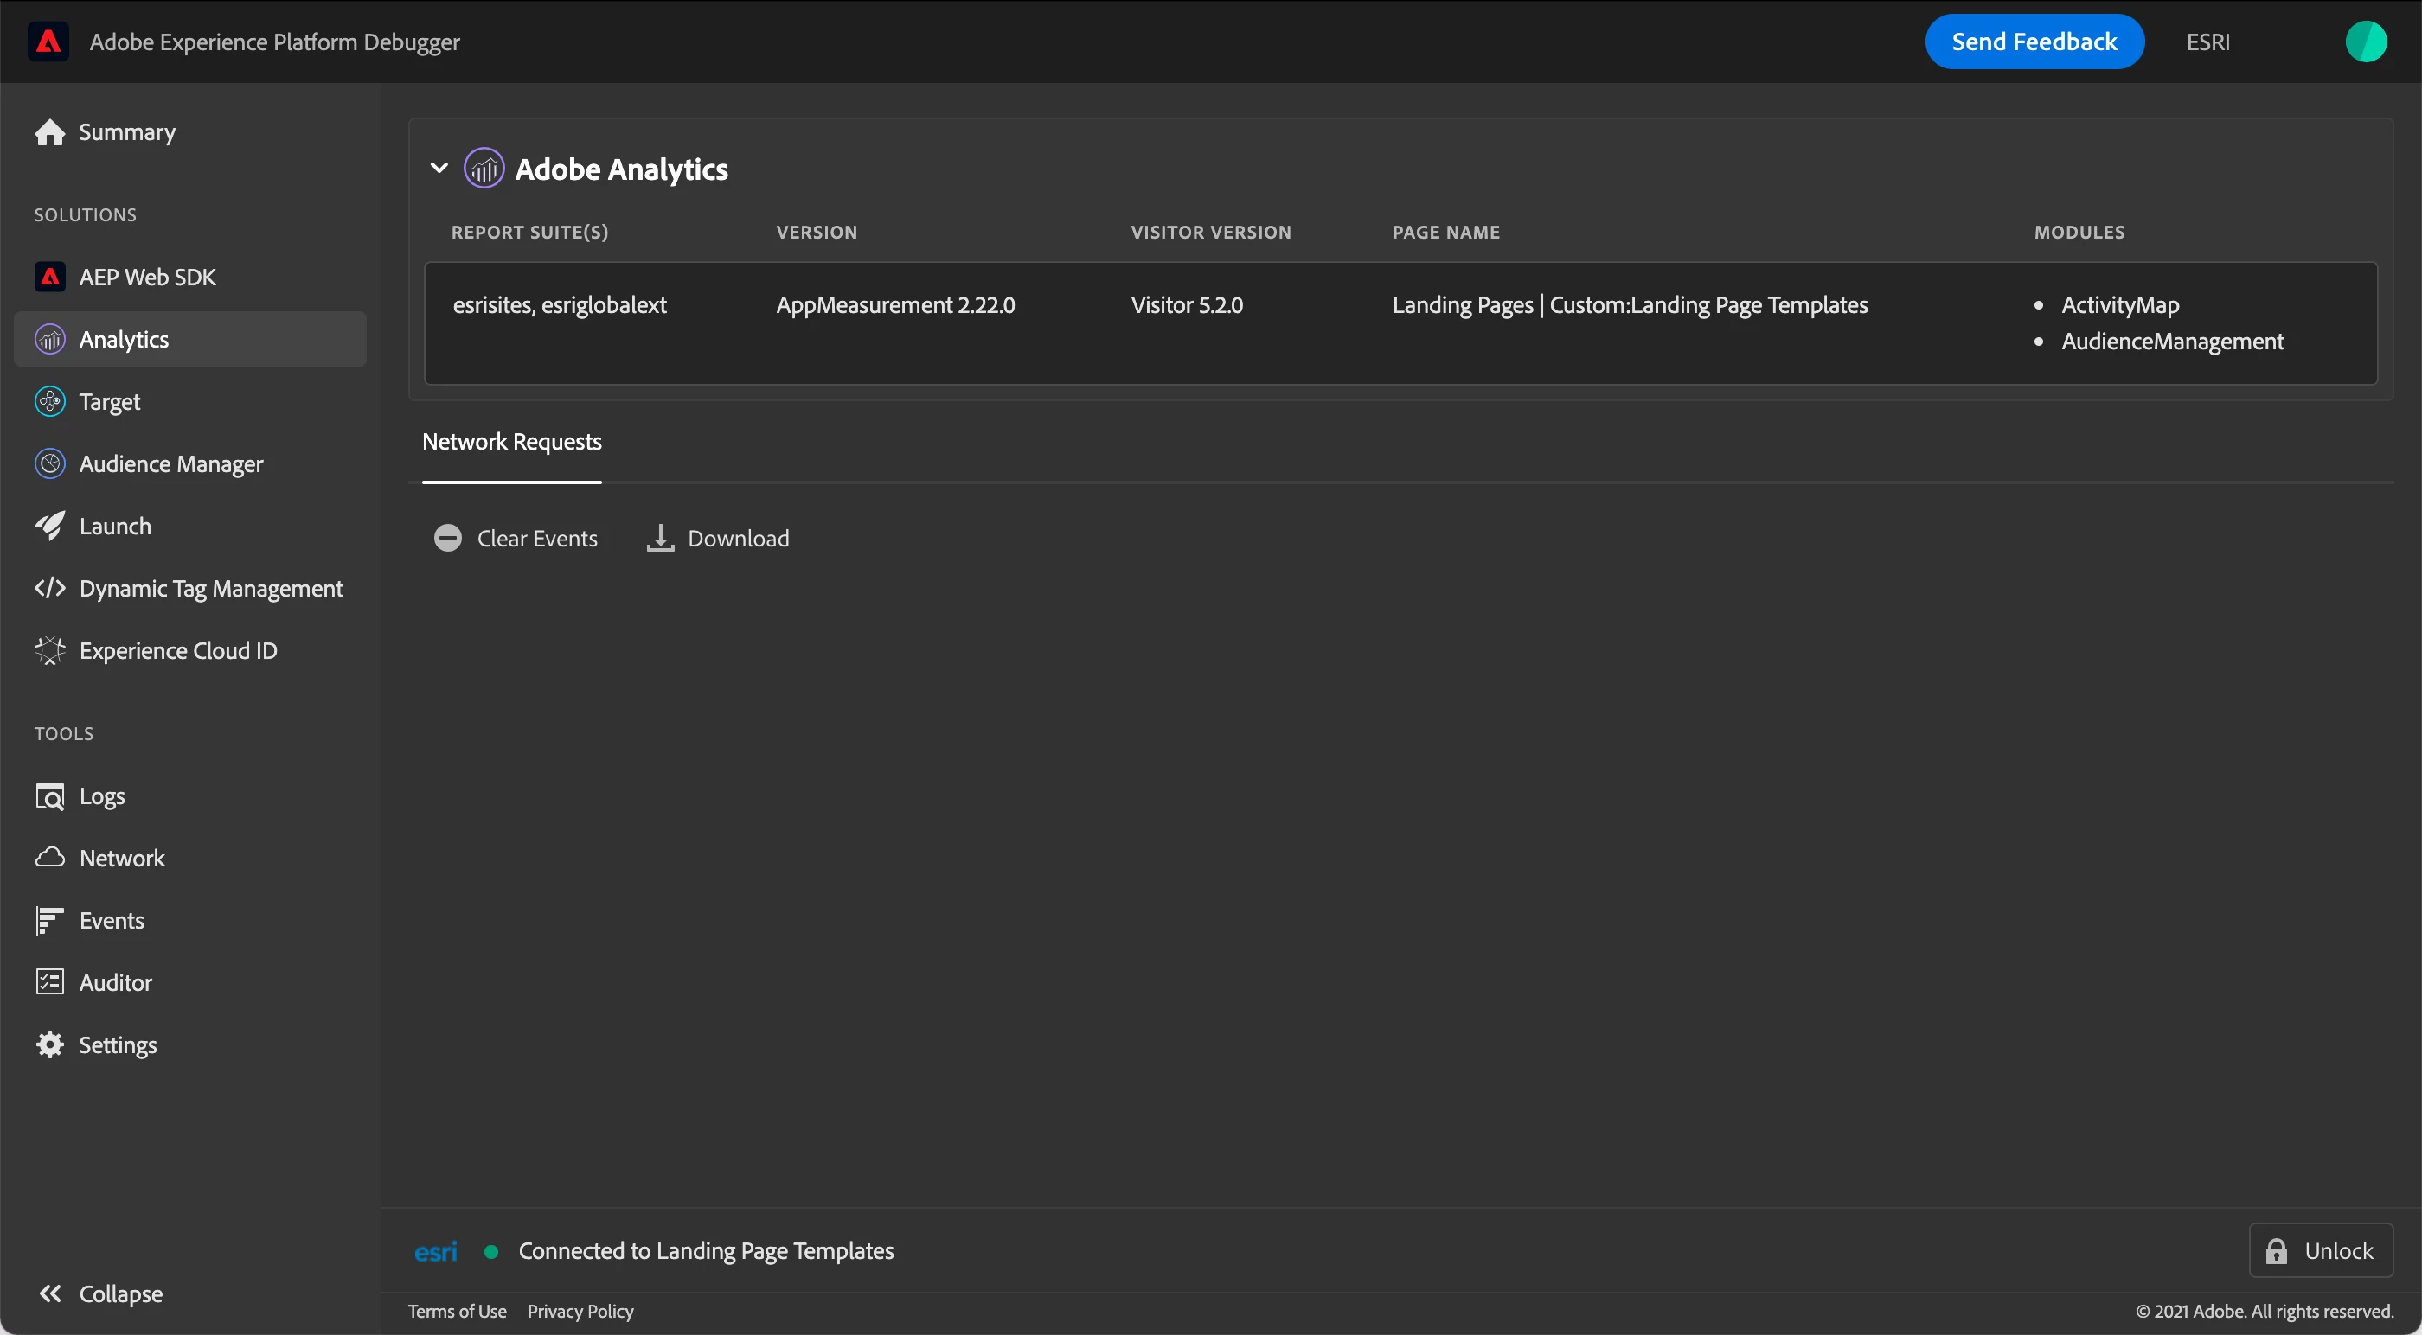The image size is (2422, 1335).
Task: Open the Auditor checklist tool
Action: (x=50, y=982)
